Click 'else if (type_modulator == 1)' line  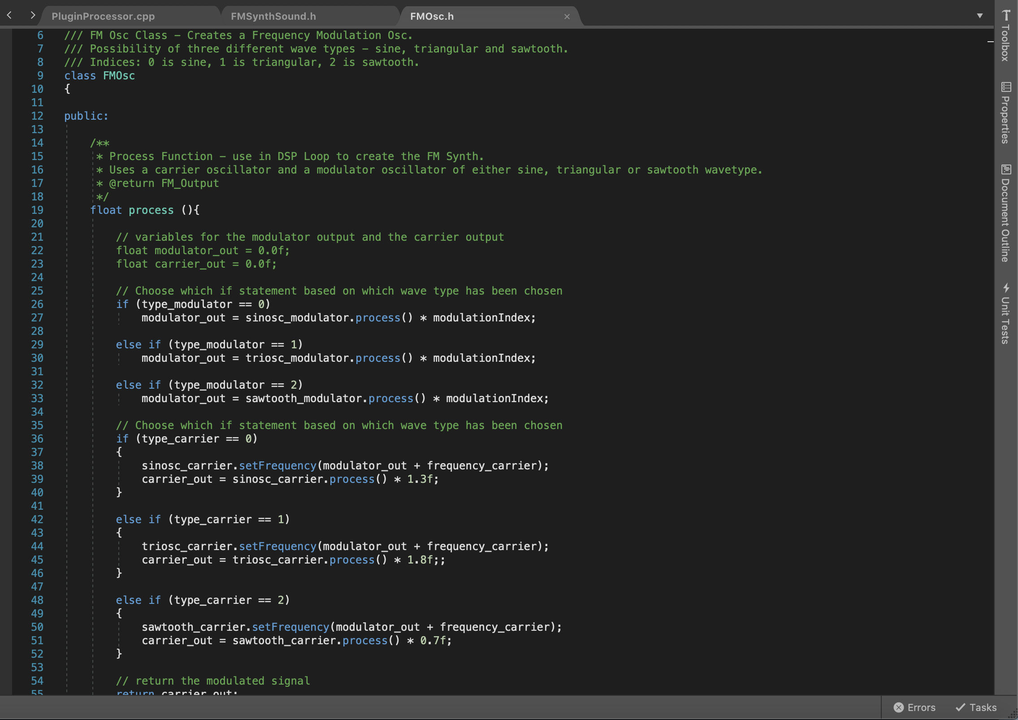[209, 344]
